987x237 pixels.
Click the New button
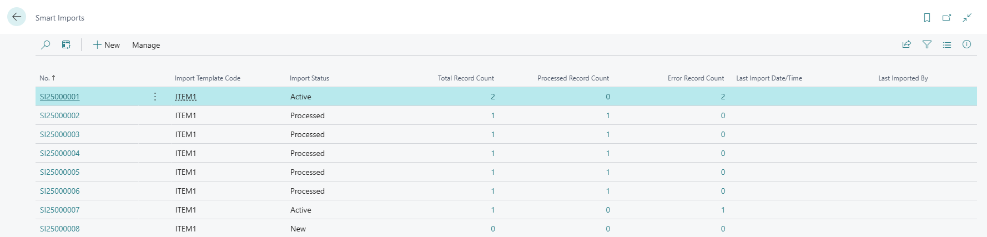pyautogui.click(x=106, y=45)
